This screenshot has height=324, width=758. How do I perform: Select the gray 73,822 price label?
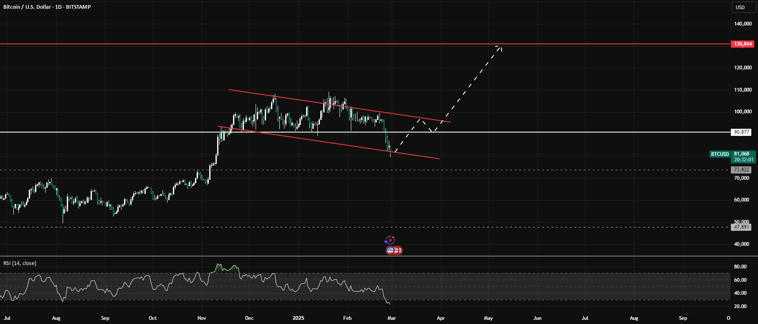coord(741,170)
